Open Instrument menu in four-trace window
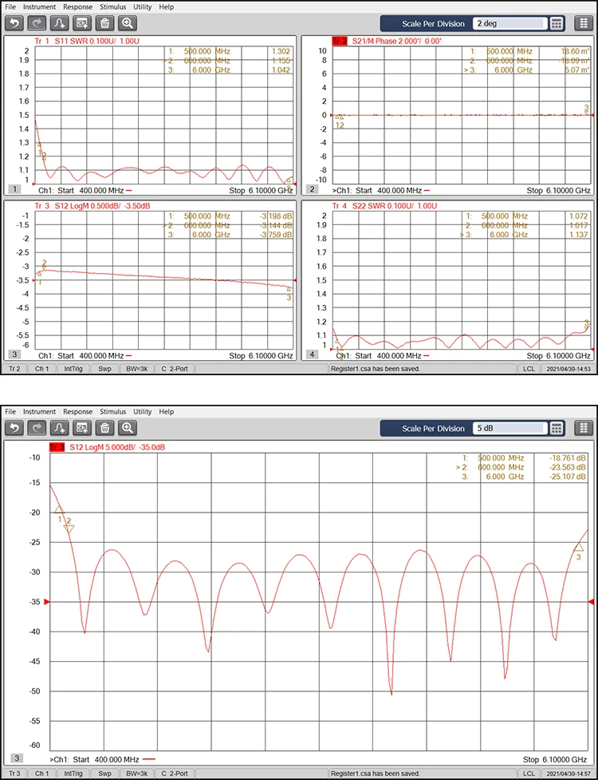The width and height of the screenshot is (598, 780). click(39, 7)
